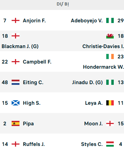Open player Adeboyejo V. profile
The image size is (124, 148).
(x=87, y=21)
